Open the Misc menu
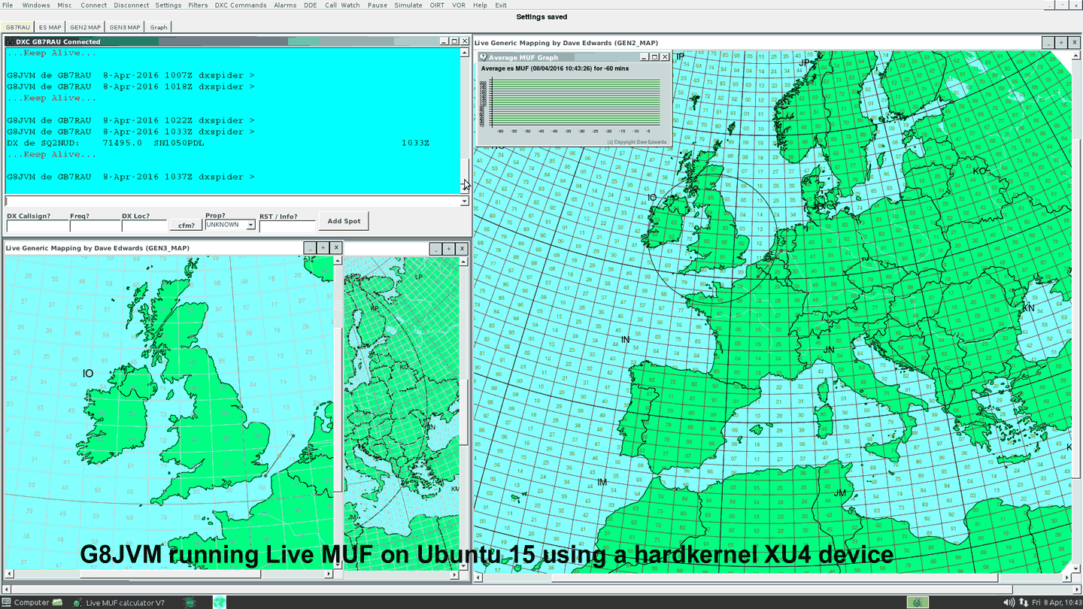 pos(65,5)
